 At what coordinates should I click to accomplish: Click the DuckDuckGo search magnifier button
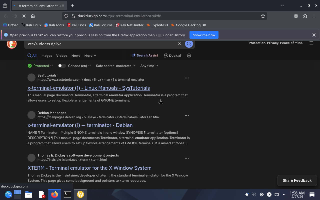(x=189, y=44)
